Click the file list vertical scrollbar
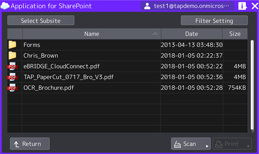259x154 pixels. 252,85
